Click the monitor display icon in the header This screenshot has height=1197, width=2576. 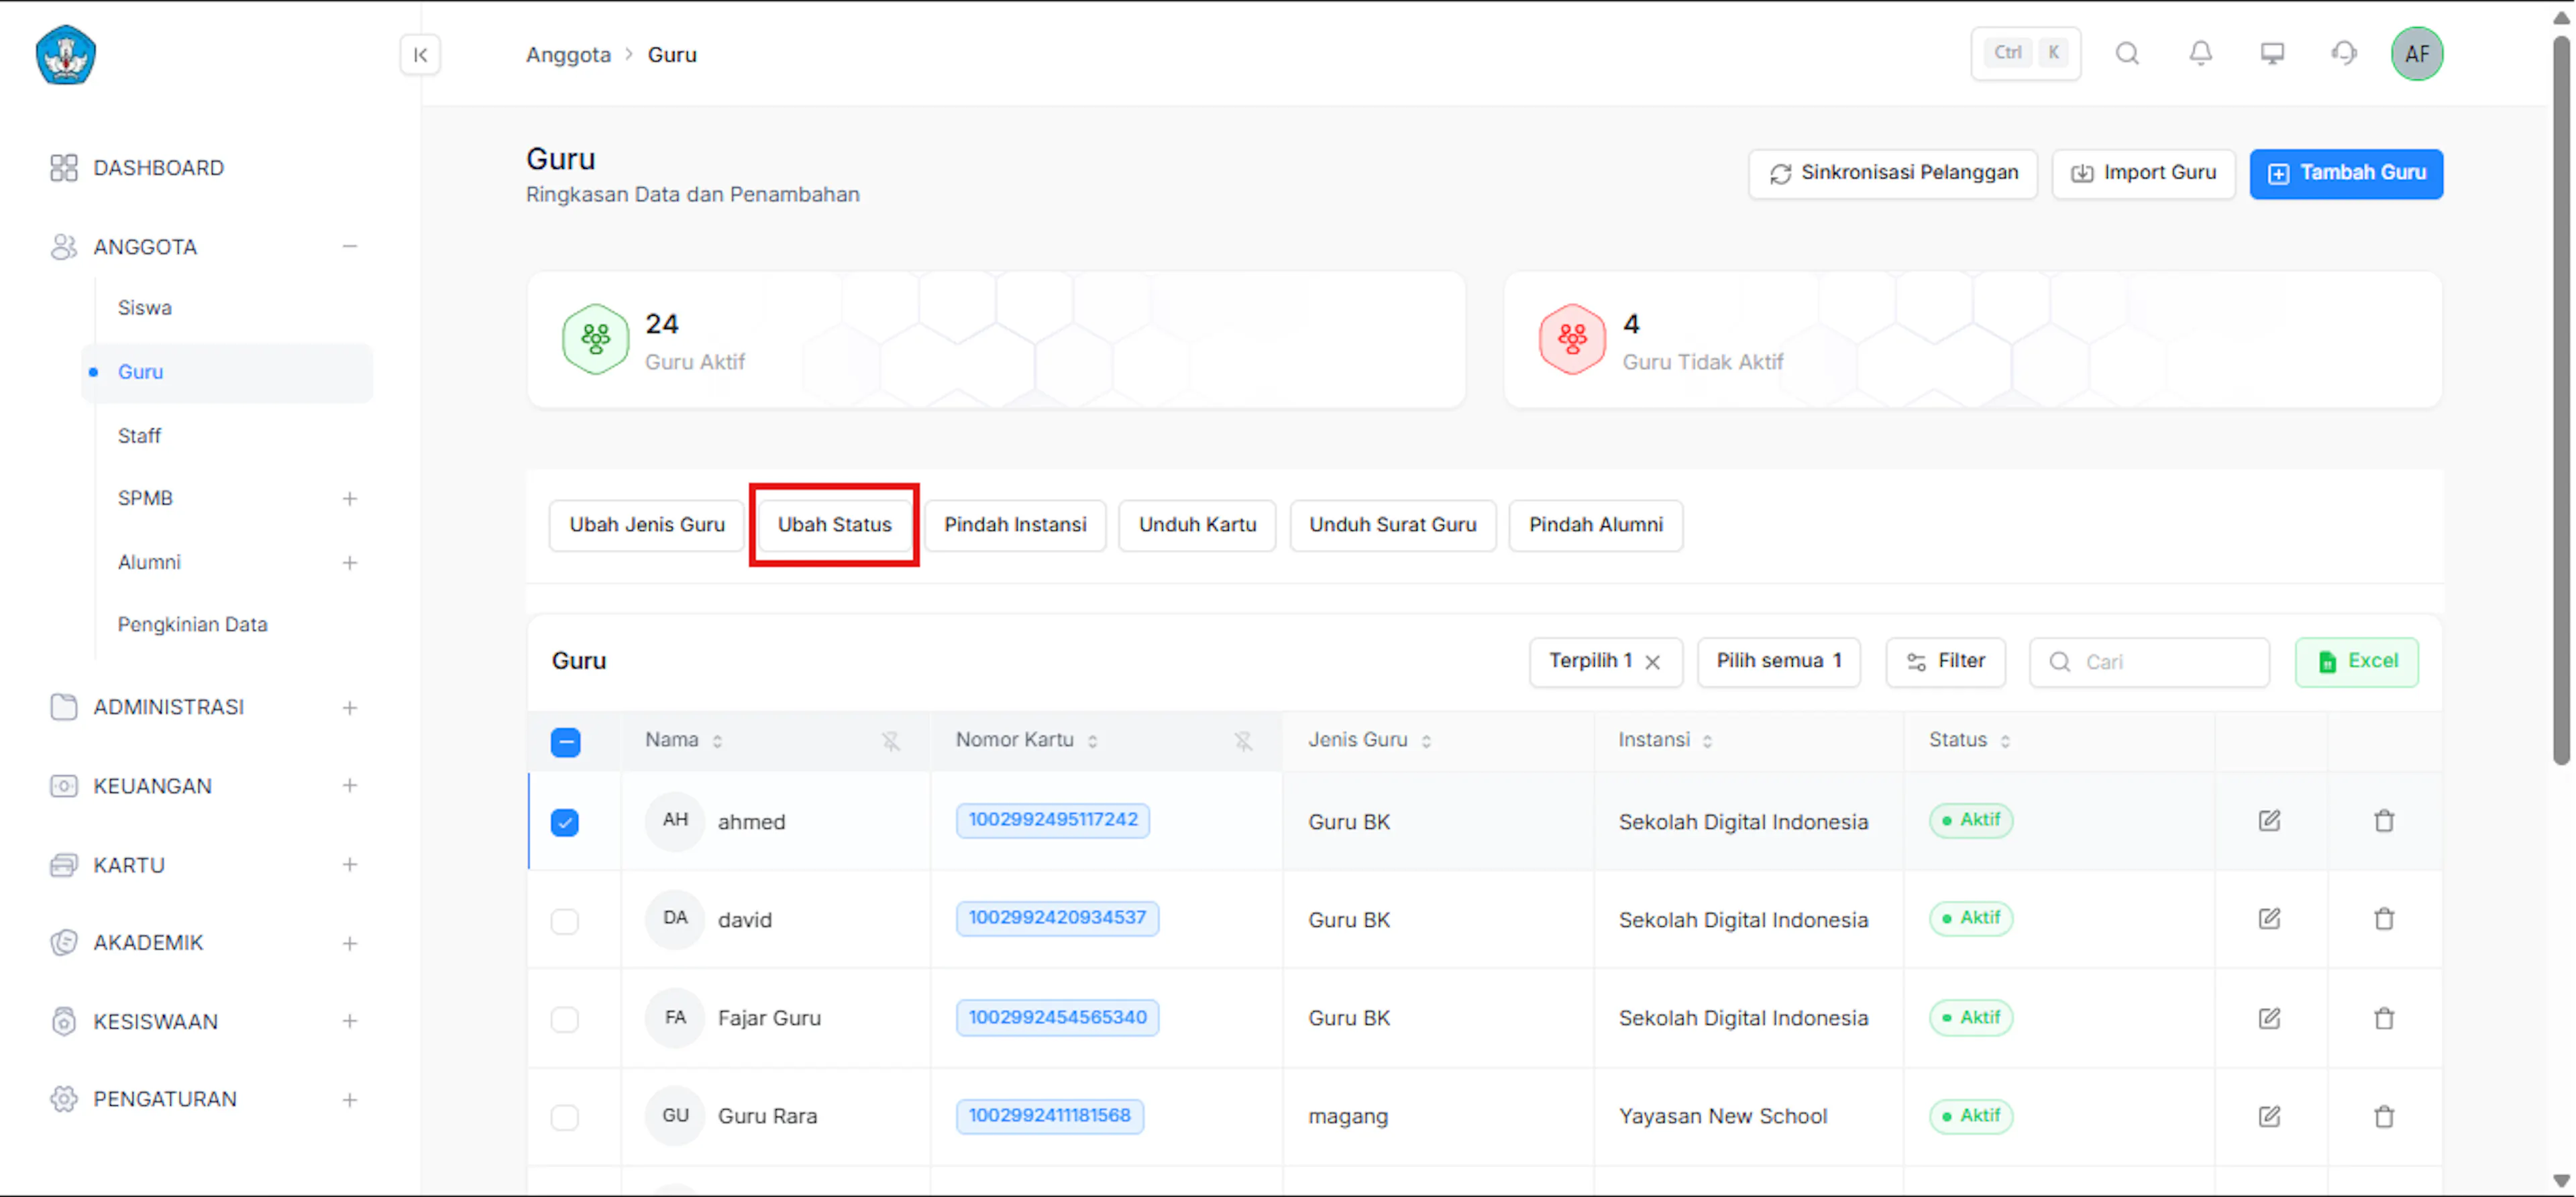[2272, 53]
